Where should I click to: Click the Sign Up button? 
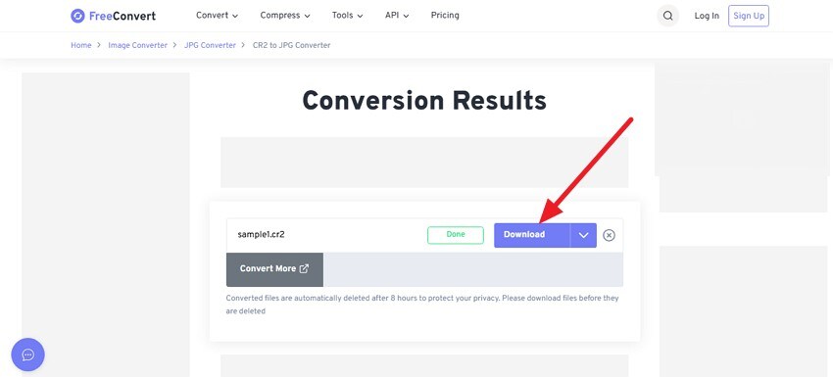[x=749, y=16]
